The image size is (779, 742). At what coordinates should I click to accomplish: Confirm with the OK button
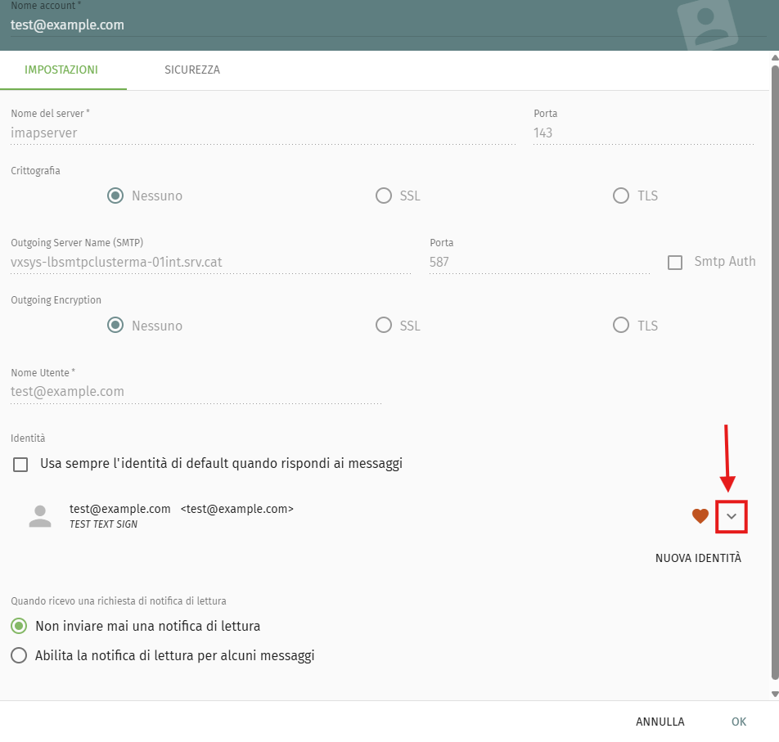(739, 722)
